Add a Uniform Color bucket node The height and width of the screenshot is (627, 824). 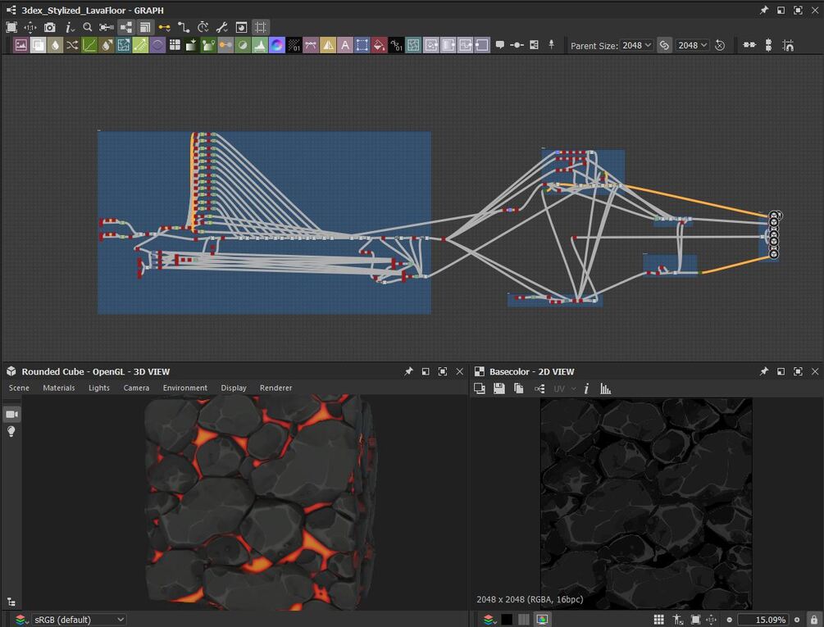pyautogui.click(x=379, y=45)
